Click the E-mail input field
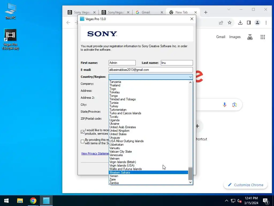Image resolution: width=274 pixels, height=206 pixels. tap(151, 70)
